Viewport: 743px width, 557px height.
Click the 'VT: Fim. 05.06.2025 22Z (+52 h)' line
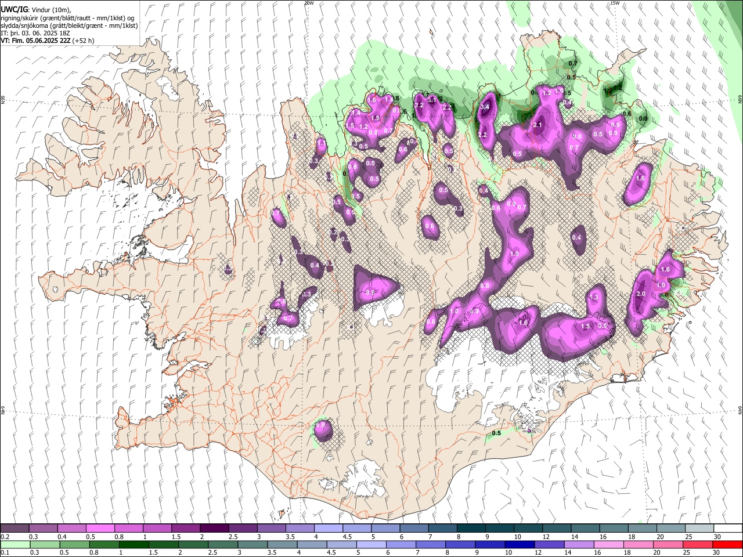coord(48,41)
